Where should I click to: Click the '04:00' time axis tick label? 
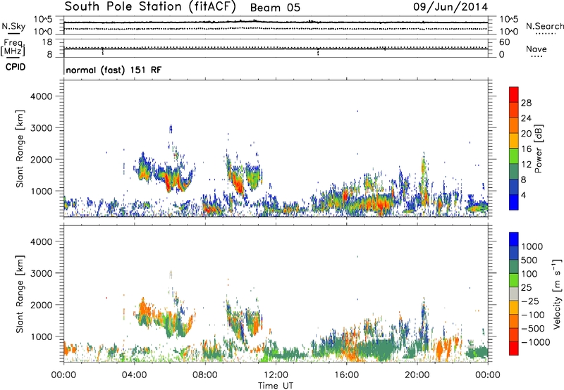(x=134, y=375)
